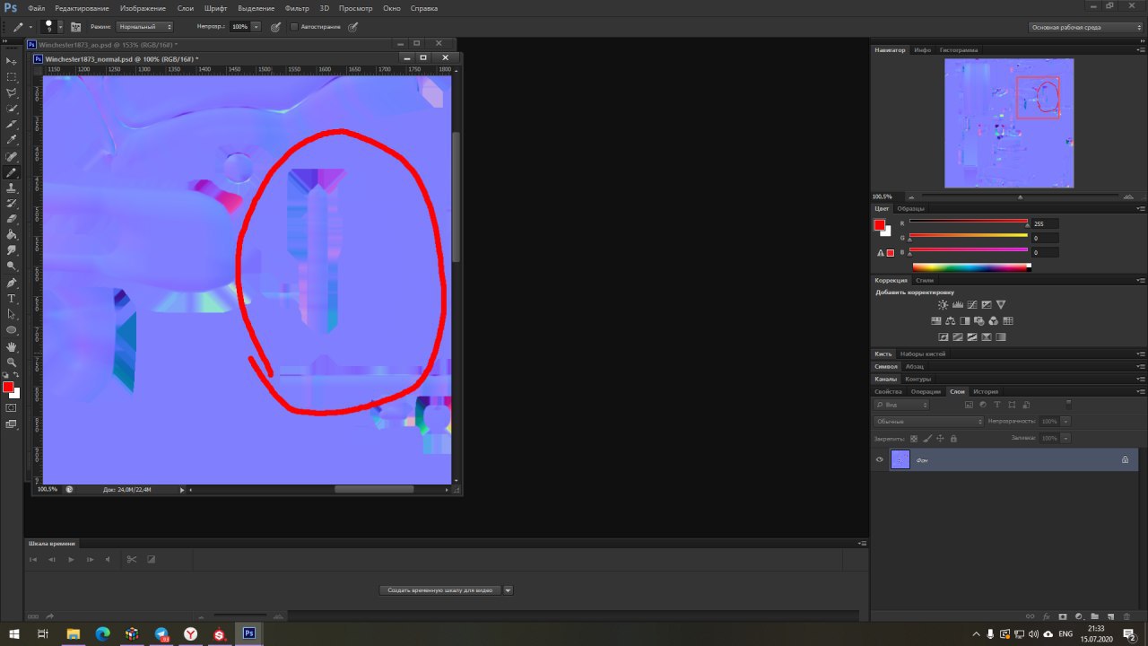Switch to the История tab

coord(986,391)
